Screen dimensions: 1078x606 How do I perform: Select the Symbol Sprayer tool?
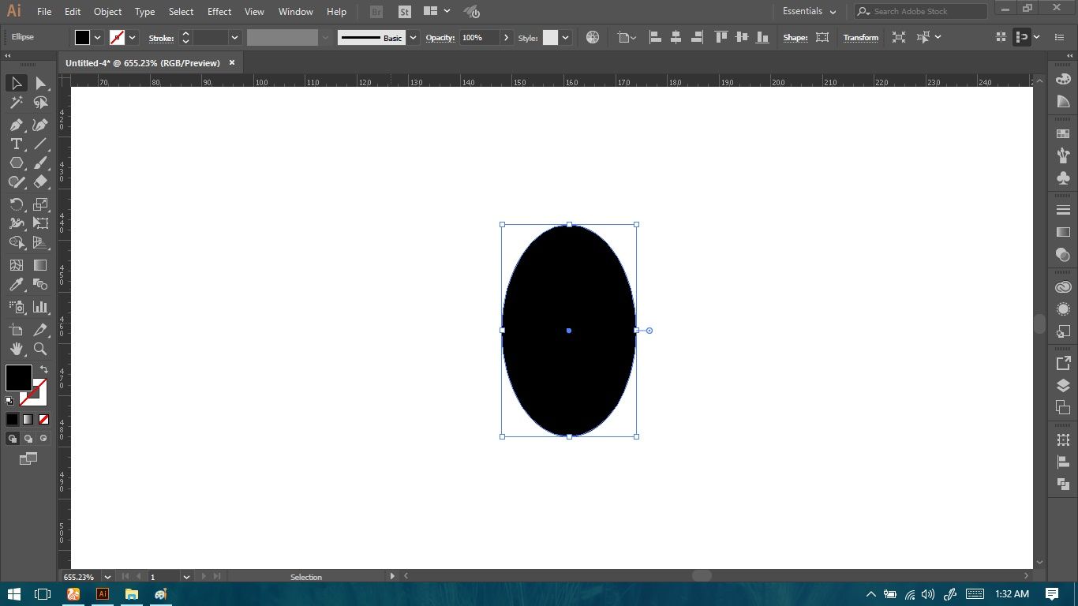point(16,307)
